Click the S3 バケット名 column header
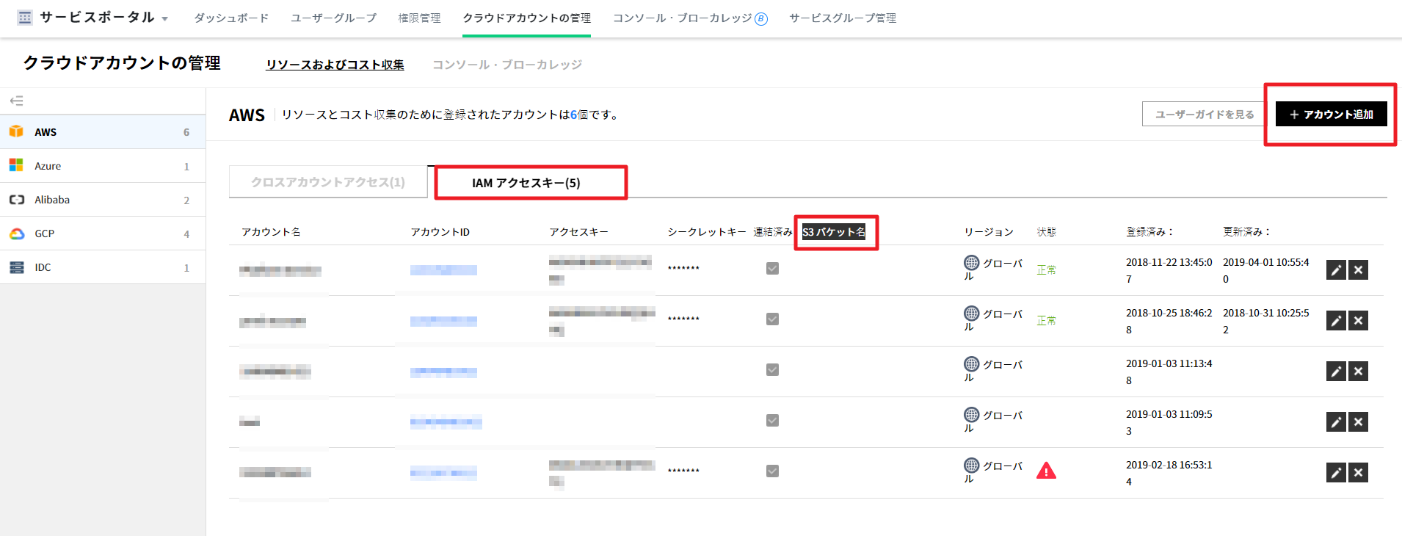This screenshot has width=1402, height=536. 833,232
